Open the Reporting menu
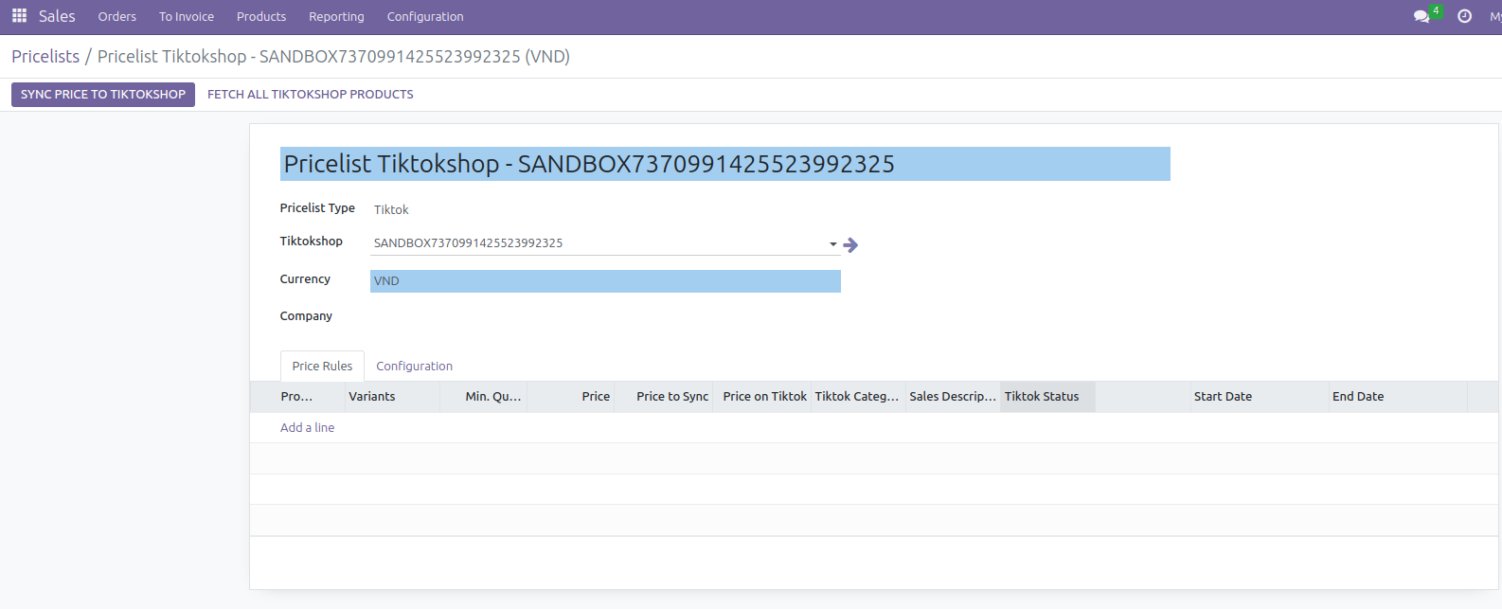Image resolution: width=1502 pixels, height=609 pixels. [x=336, y=16]
